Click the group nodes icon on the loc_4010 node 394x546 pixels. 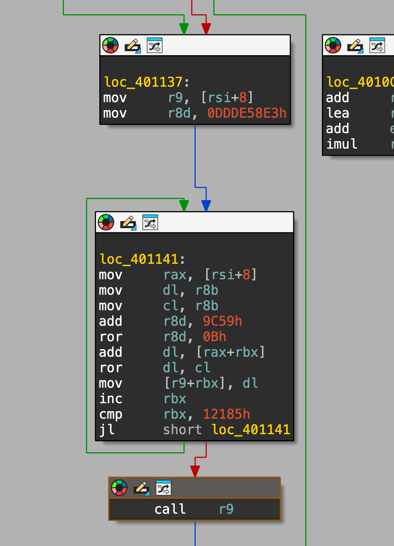[x=377, y=45]
